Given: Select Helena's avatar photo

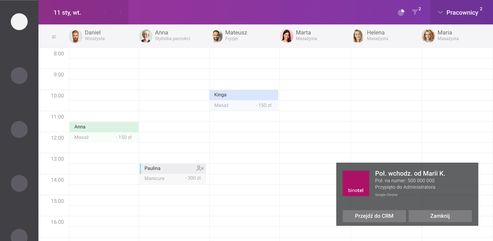Looking at the screenshot, I should coord(358,36).
